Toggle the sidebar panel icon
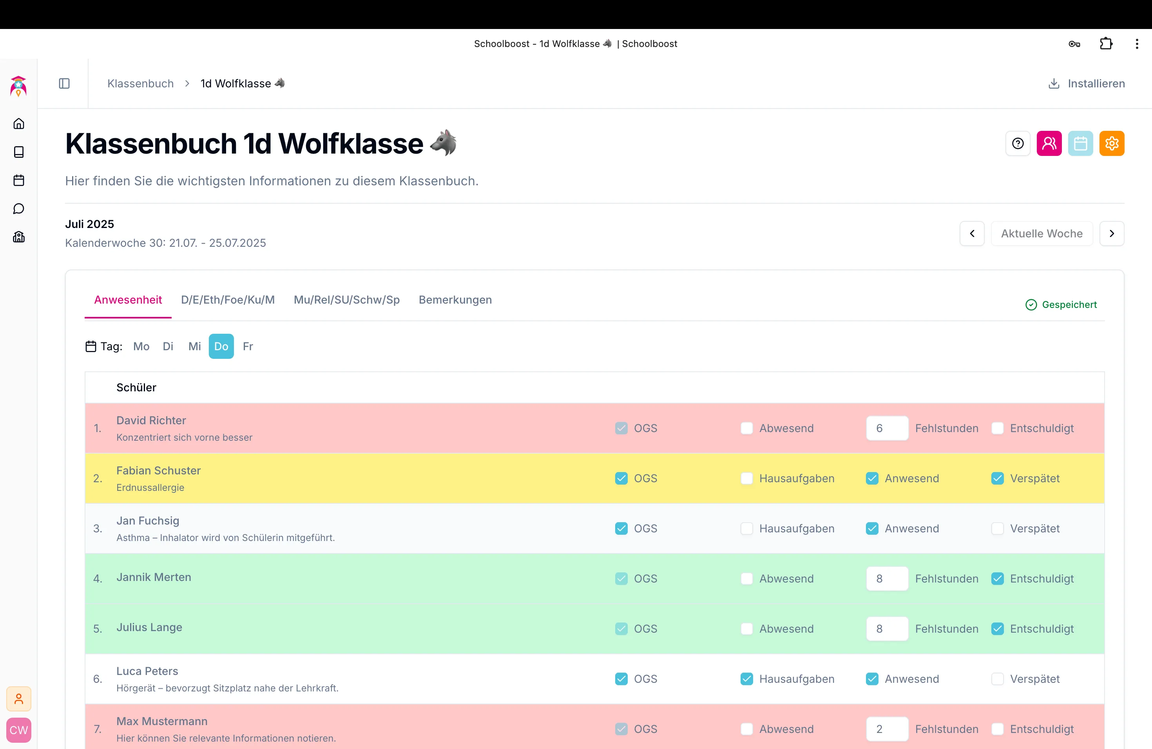Image resolution: width=1152 pixels, height=749 pixels. [64, 84]
